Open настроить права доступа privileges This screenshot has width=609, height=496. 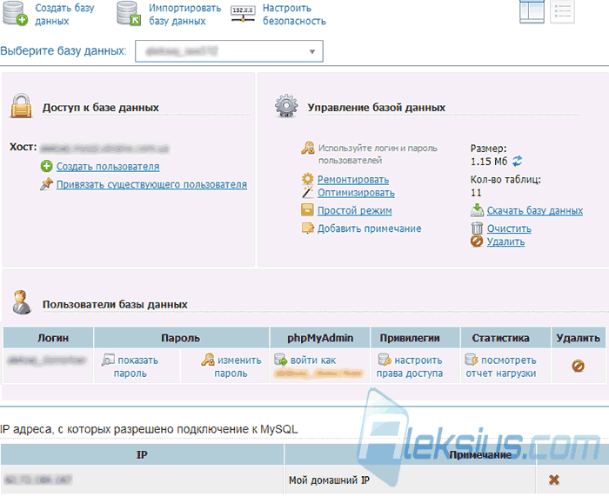[x=410, y=367]
